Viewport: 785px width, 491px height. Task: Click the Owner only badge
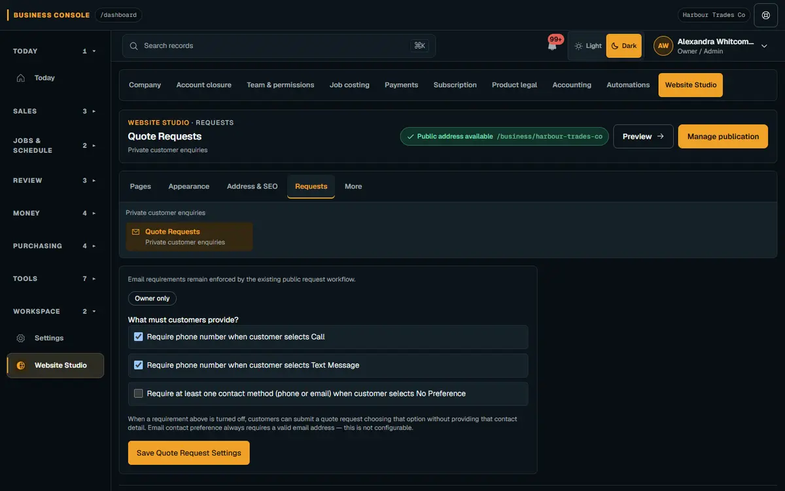[x=152, y=299]
